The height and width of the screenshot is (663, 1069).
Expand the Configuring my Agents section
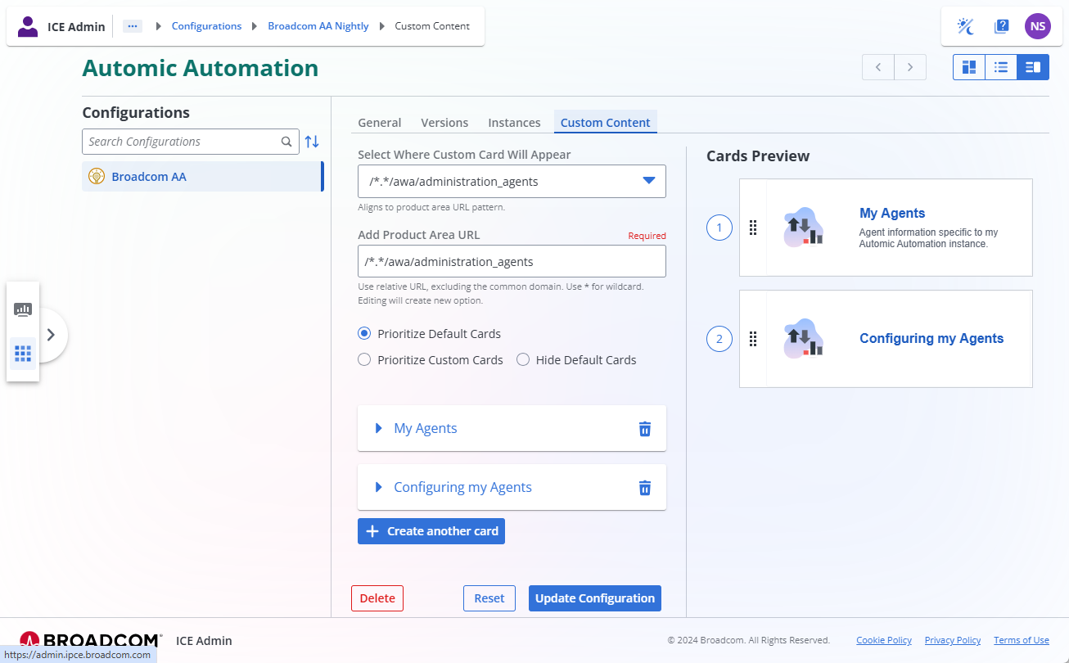click(379, 487)
